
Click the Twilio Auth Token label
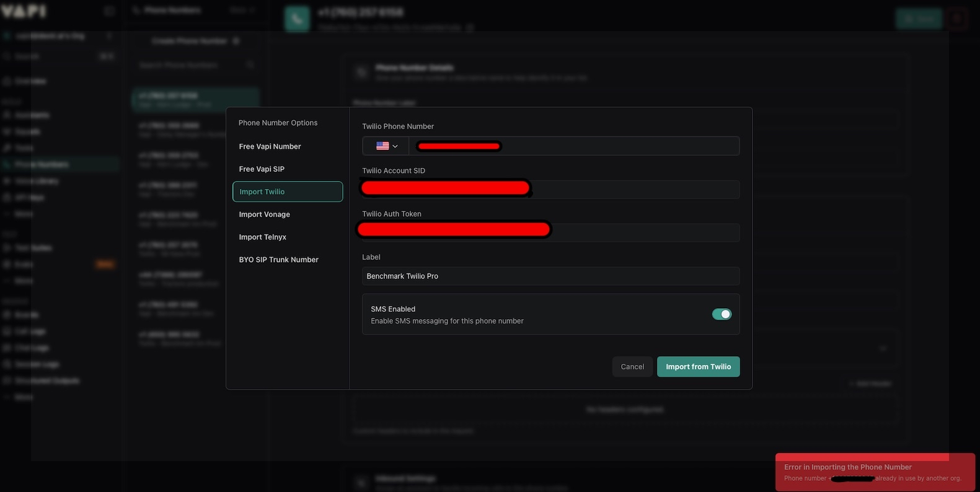coord(392,214)
